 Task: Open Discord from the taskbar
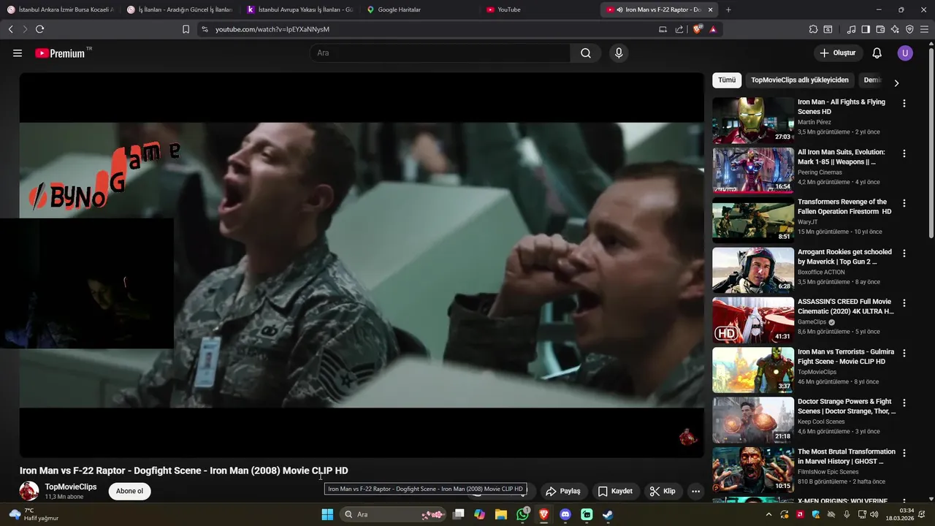click(x=565, y=514)
